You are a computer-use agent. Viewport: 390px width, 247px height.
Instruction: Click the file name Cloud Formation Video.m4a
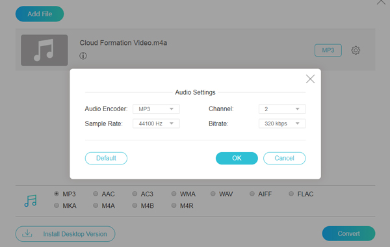tap(123, 43)
